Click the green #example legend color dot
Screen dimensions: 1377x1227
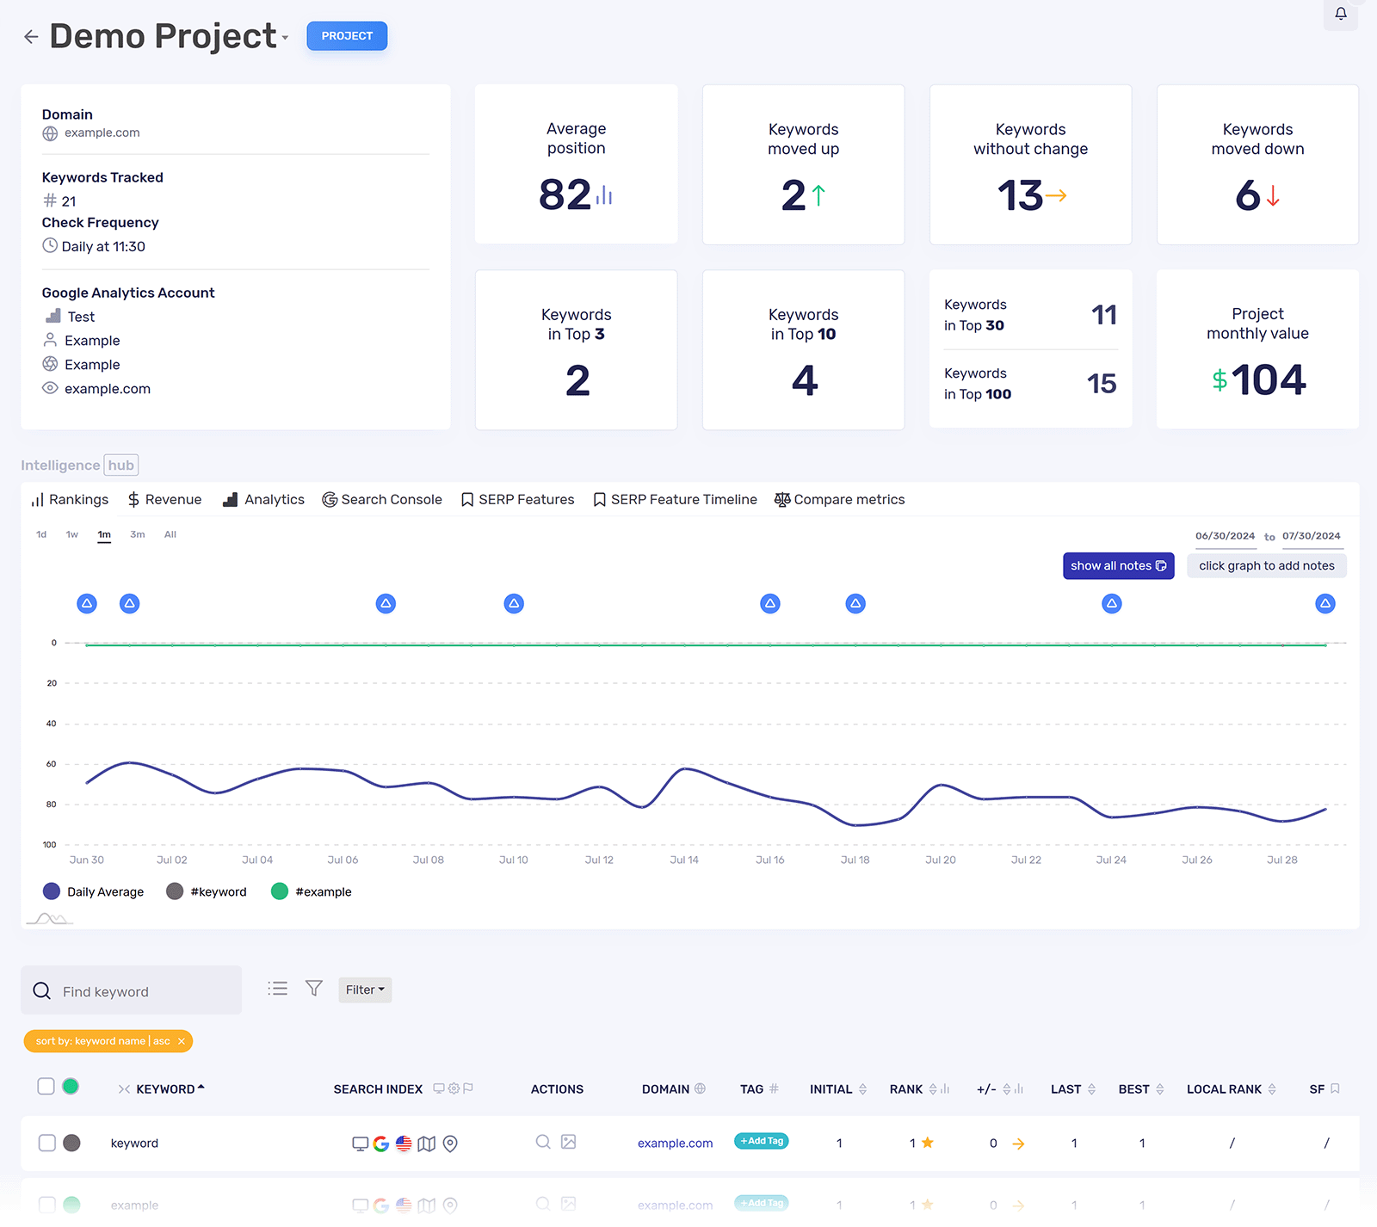pos(280,891)
